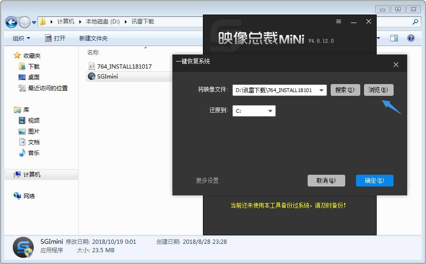
Task: Open the image file path dropdown
Action: click(321, 90)
